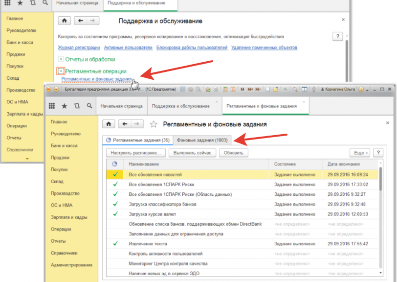Screen dimensions: 397x282
Task: Open Print Preview from the title bar toolbar
Action: (x=198, y=89)
